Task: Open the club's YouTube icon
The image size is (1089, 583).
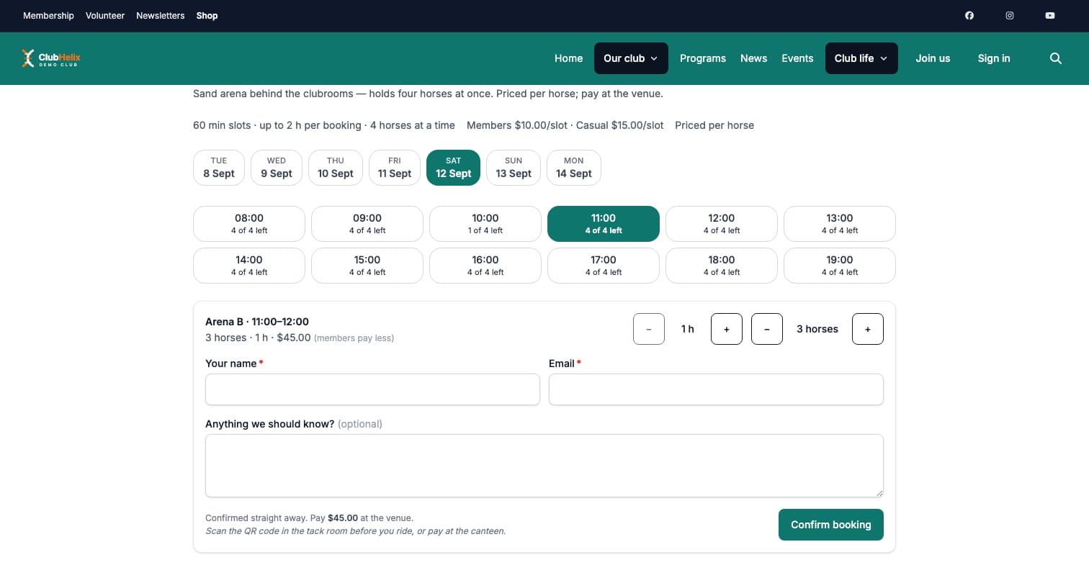Action: pos(1050,16)
